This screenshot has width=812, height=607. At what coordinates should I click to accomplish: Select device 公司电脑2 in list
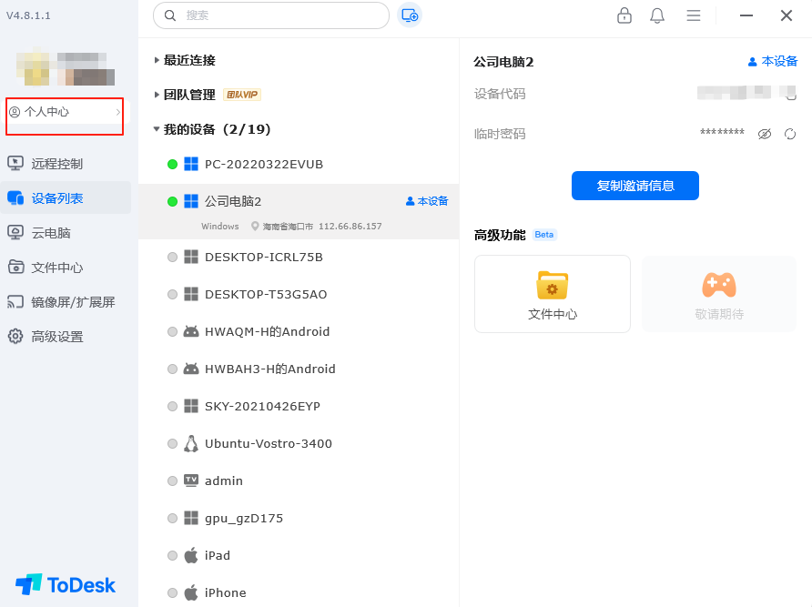tap(299, 211)
